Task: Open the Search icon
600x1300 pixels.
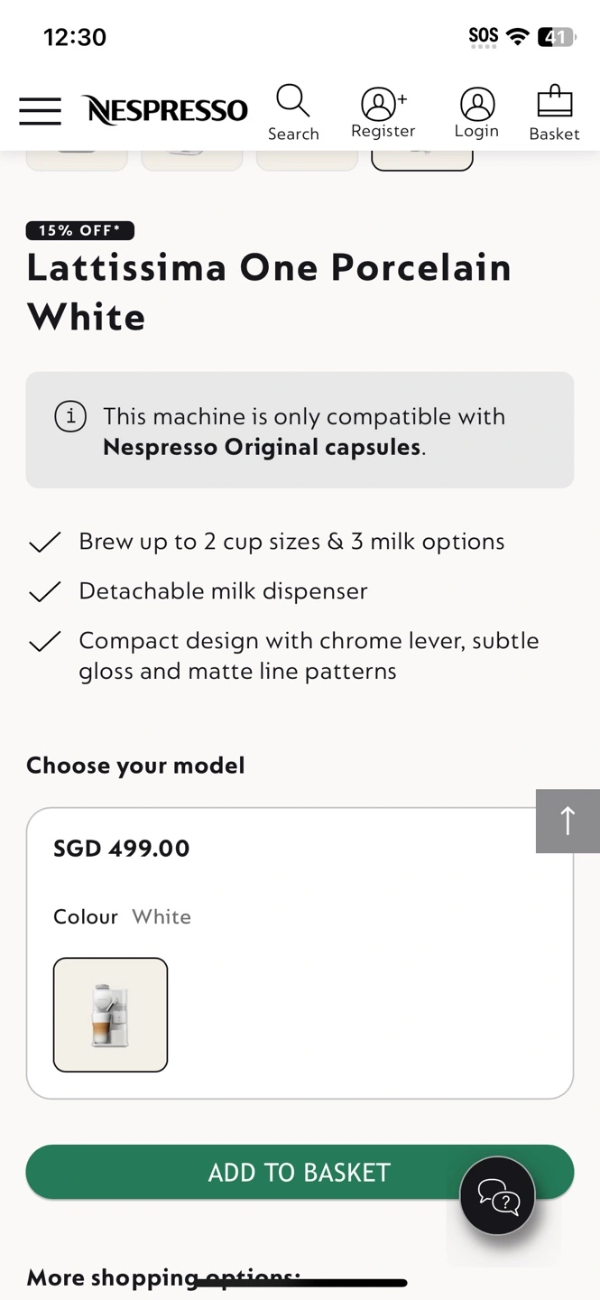Action: coord(293,112)
